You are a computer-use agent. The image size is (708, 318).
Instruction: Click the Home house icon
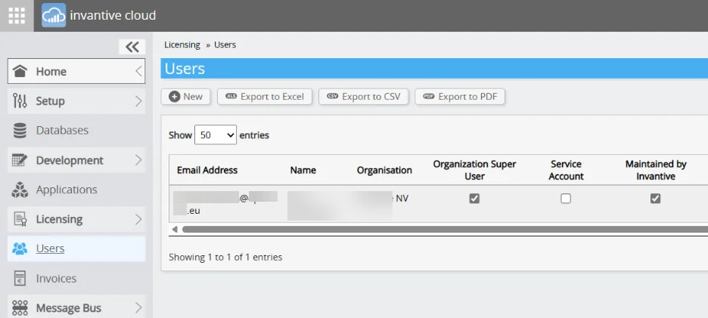tap(20, 71)
